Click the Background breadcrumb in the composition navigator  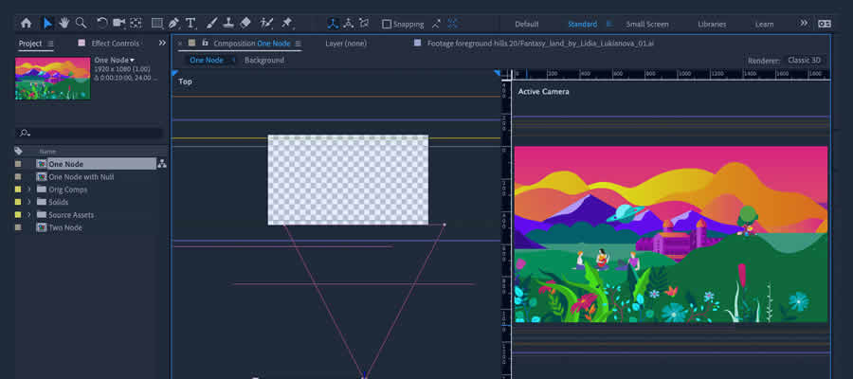pyautogui.click(x=263, y=61)
